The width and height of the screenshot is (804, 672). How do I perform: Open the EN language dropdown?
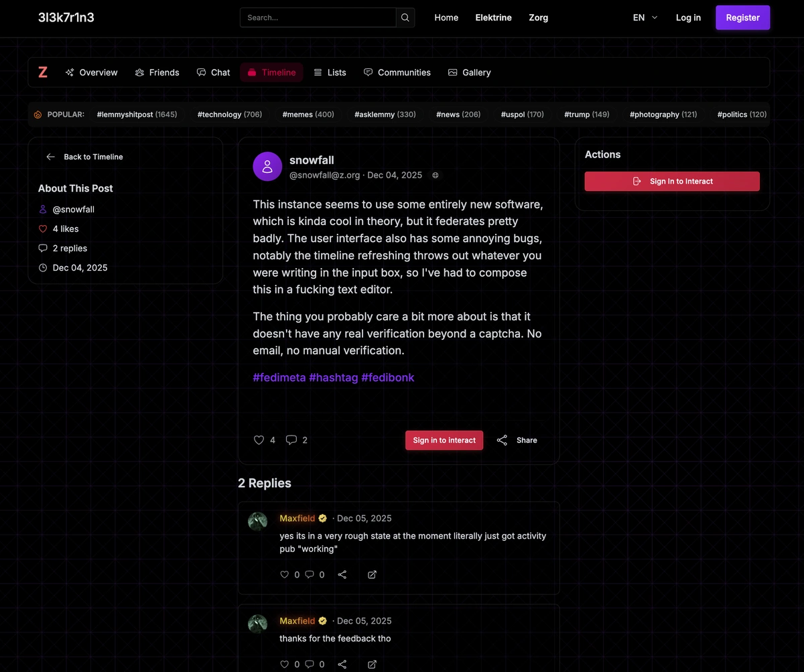[x=644, y=17]
